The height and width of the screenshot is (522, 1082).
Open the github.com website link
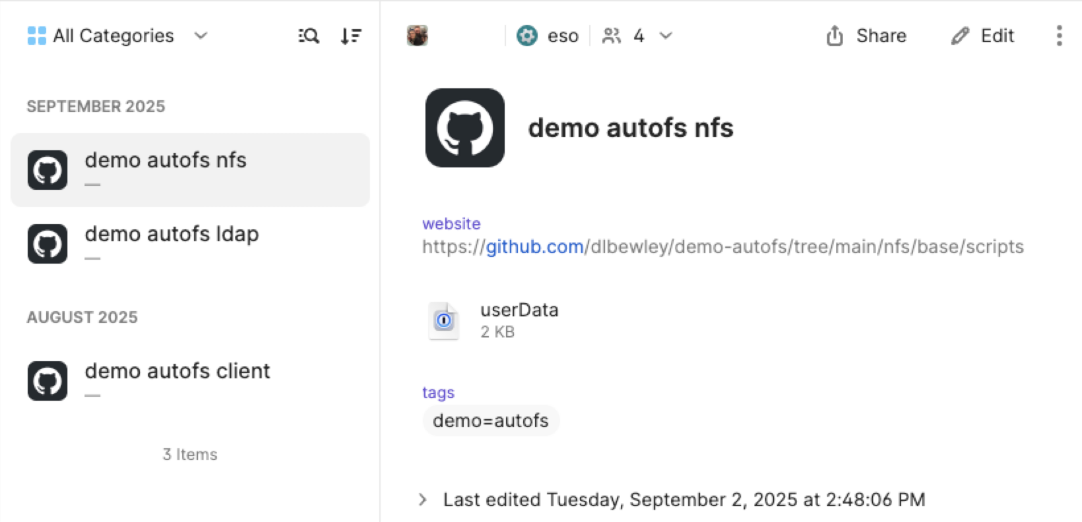(x=534, y=246)
